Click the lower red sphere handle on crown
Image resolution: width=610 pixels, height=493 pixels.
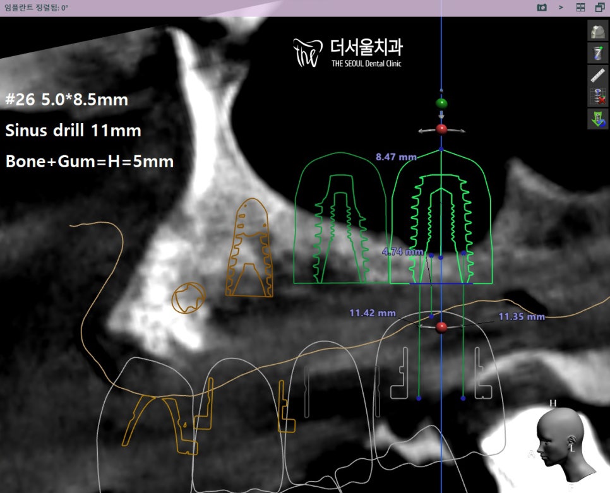[441, 326]
